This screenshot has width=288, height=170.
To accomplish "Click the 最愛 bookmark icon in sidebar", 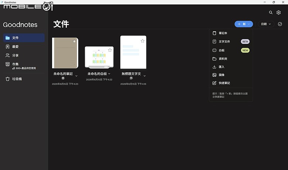I will [x=7, y=46].
